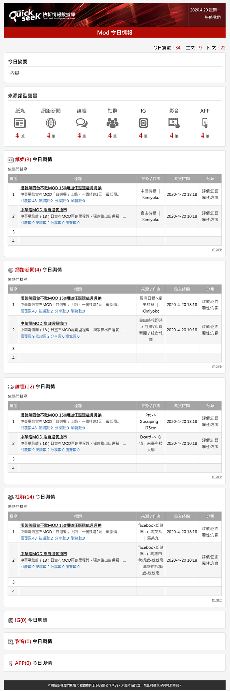Open 中華電MOD 推自選餐搶市 in 紙媒 table
This screenshot has height=691, width=230.
point(44,210)
